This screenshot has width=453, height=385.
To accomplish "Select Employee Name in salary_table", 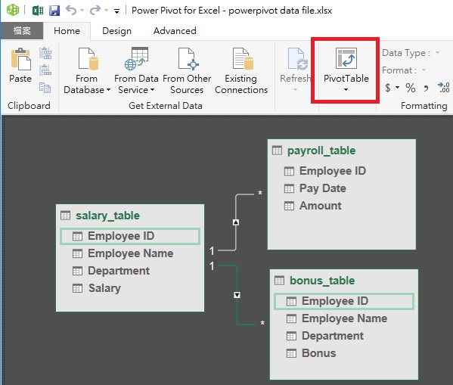I will [130, 253].
